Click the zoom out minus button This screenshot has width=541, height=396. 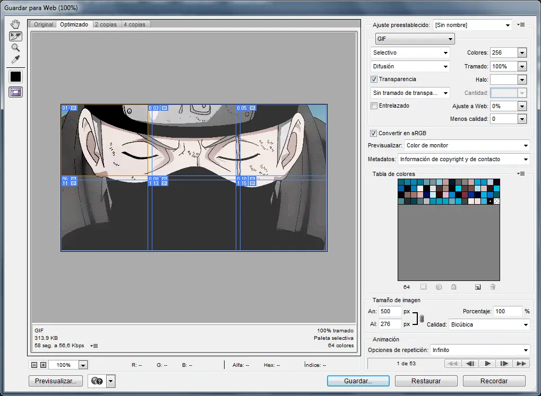[x=34, y=365]
